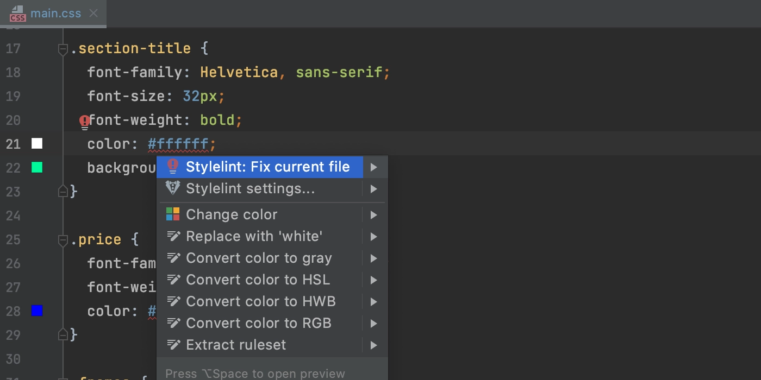The width and height of the screenshot is (761, 380).
Task: Switch to the main.css editor tab
Action: pos(53,14)
